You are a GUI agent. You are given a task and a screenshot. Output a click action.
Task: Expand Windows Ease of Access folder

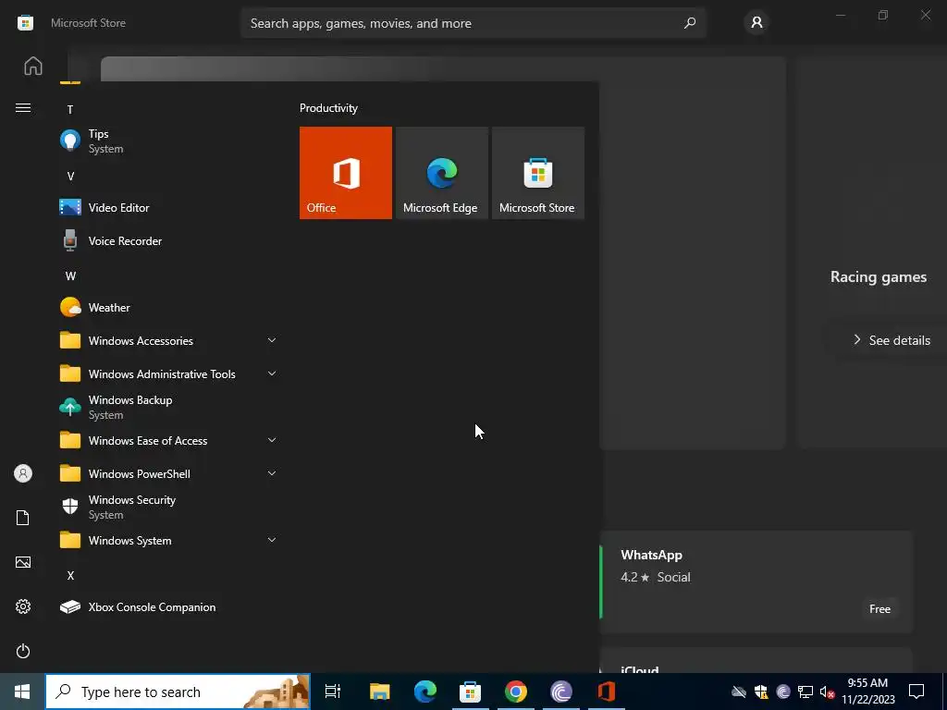(169, 441)
